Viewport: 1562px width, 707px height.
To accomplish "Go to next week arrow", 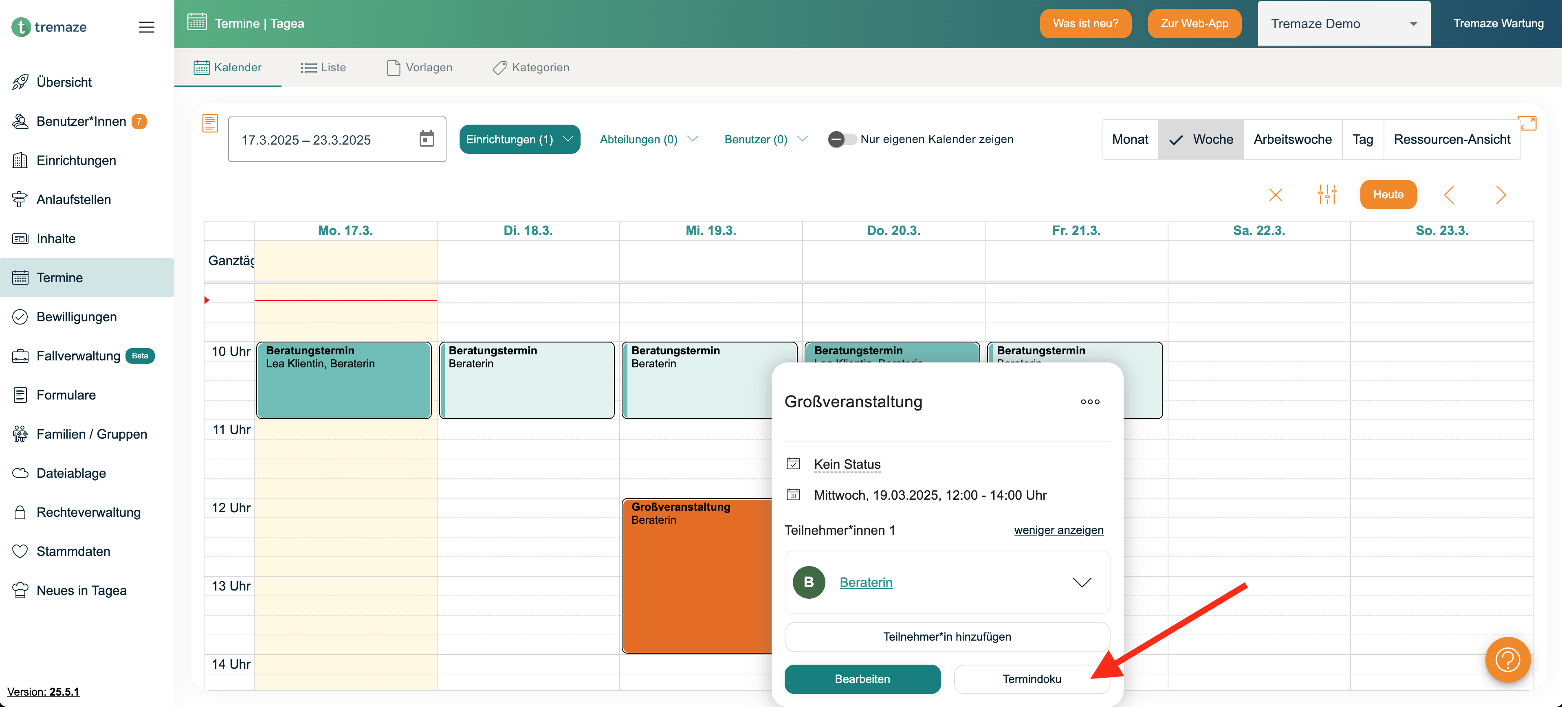I will coord(1500,195).
